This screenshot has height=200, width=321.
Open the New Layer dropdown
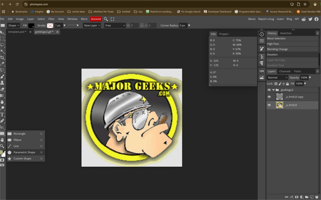[x=92, y=25]
